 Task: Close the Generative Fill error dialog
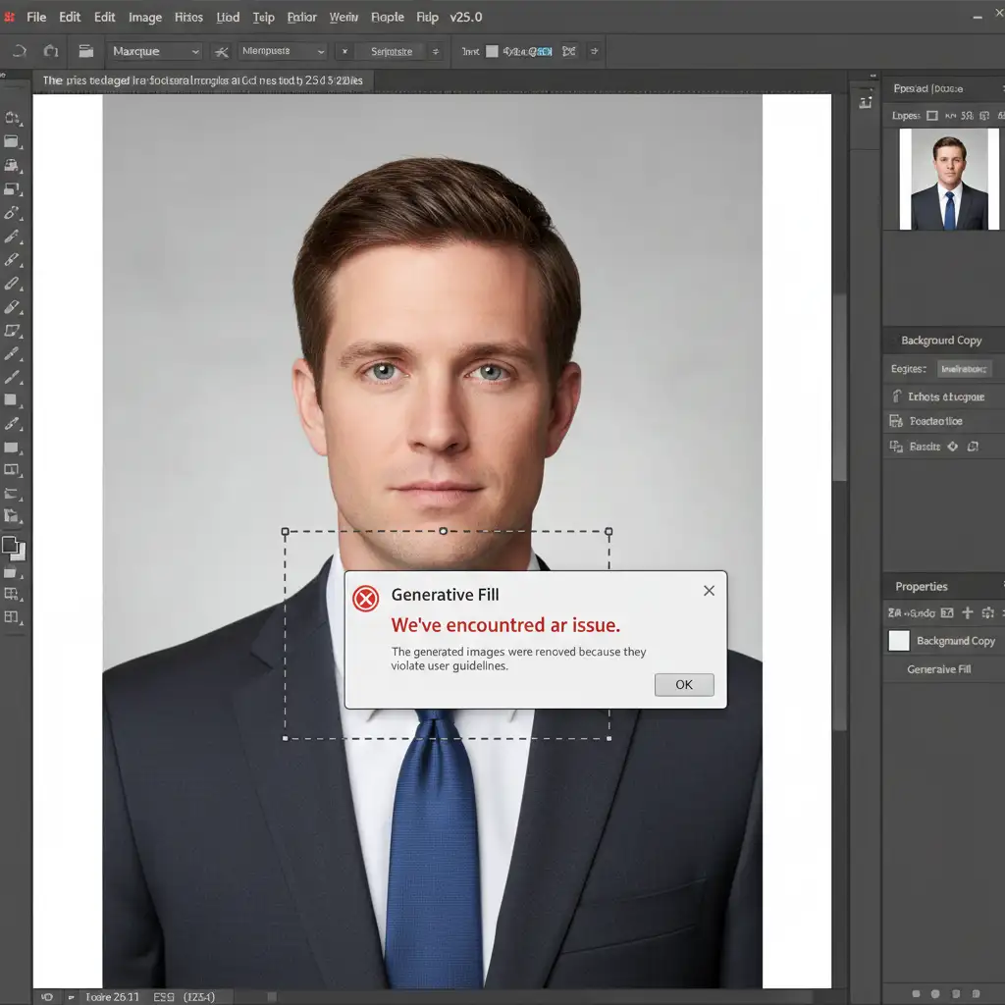point(709,591)
